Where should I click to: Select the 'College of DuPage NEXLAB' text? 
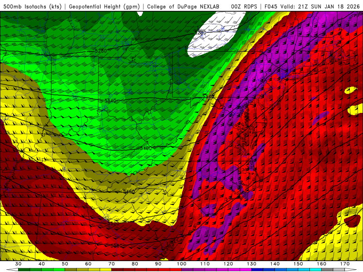pos(183,6)
